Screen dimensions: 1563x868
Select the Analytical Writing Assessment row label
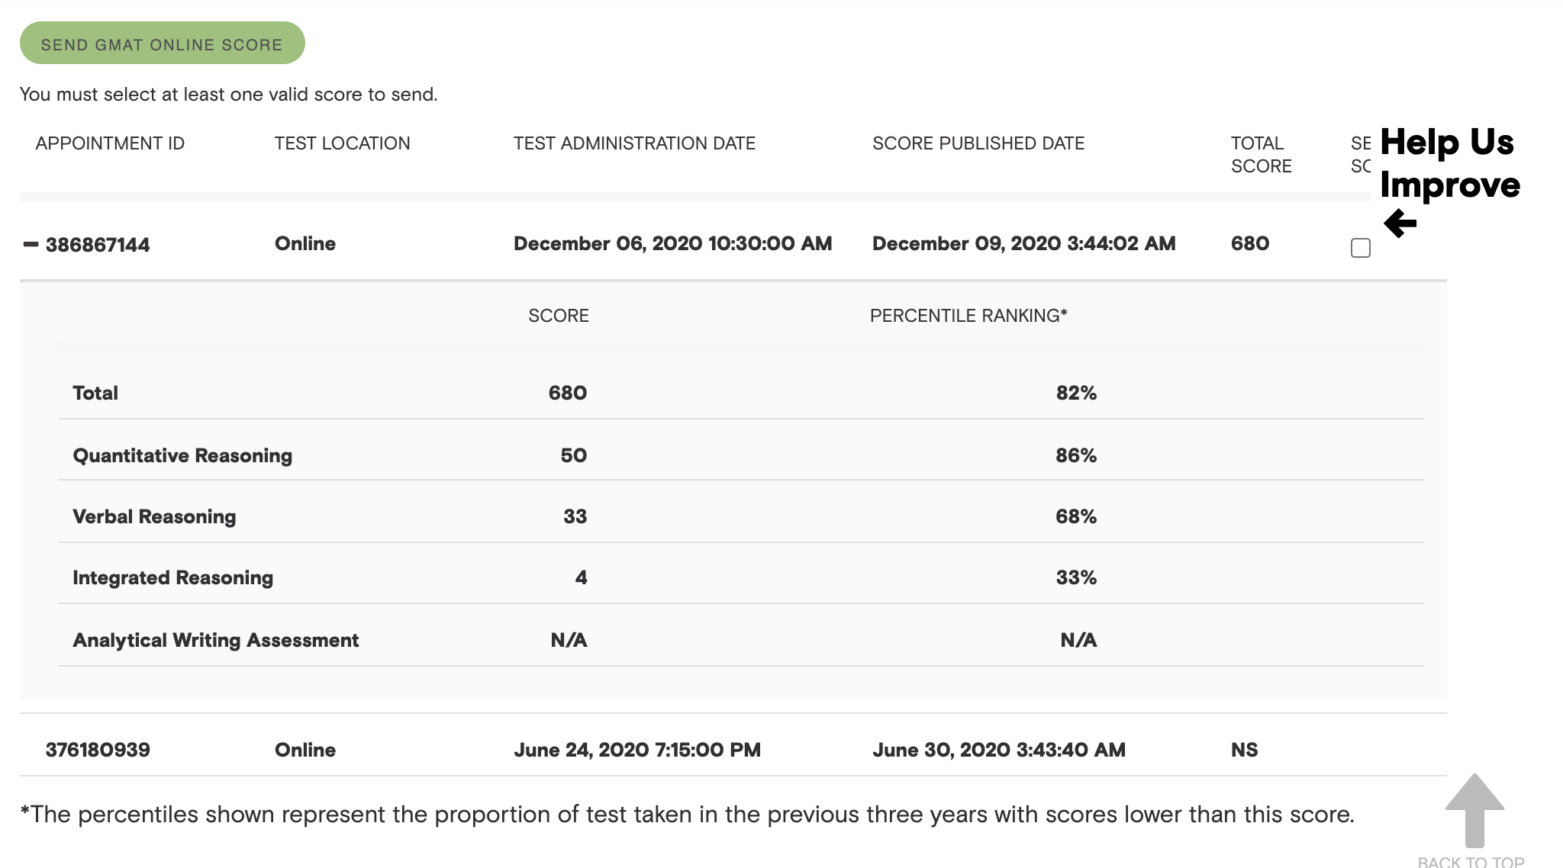(x=215, y=640)
